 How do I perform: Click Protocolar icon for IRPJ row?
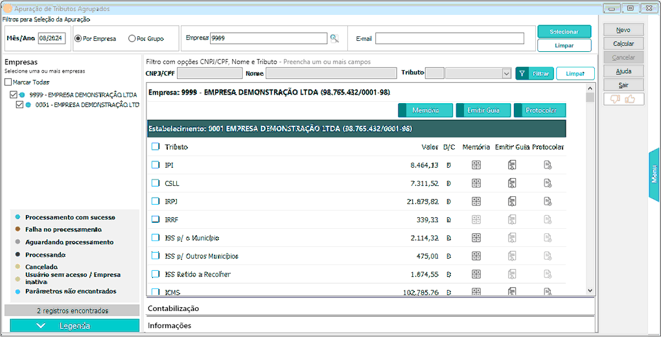tap(548, 202)
